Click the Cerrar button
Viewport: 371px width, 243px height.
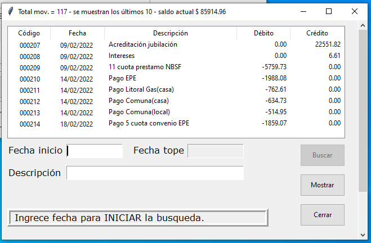322,215
